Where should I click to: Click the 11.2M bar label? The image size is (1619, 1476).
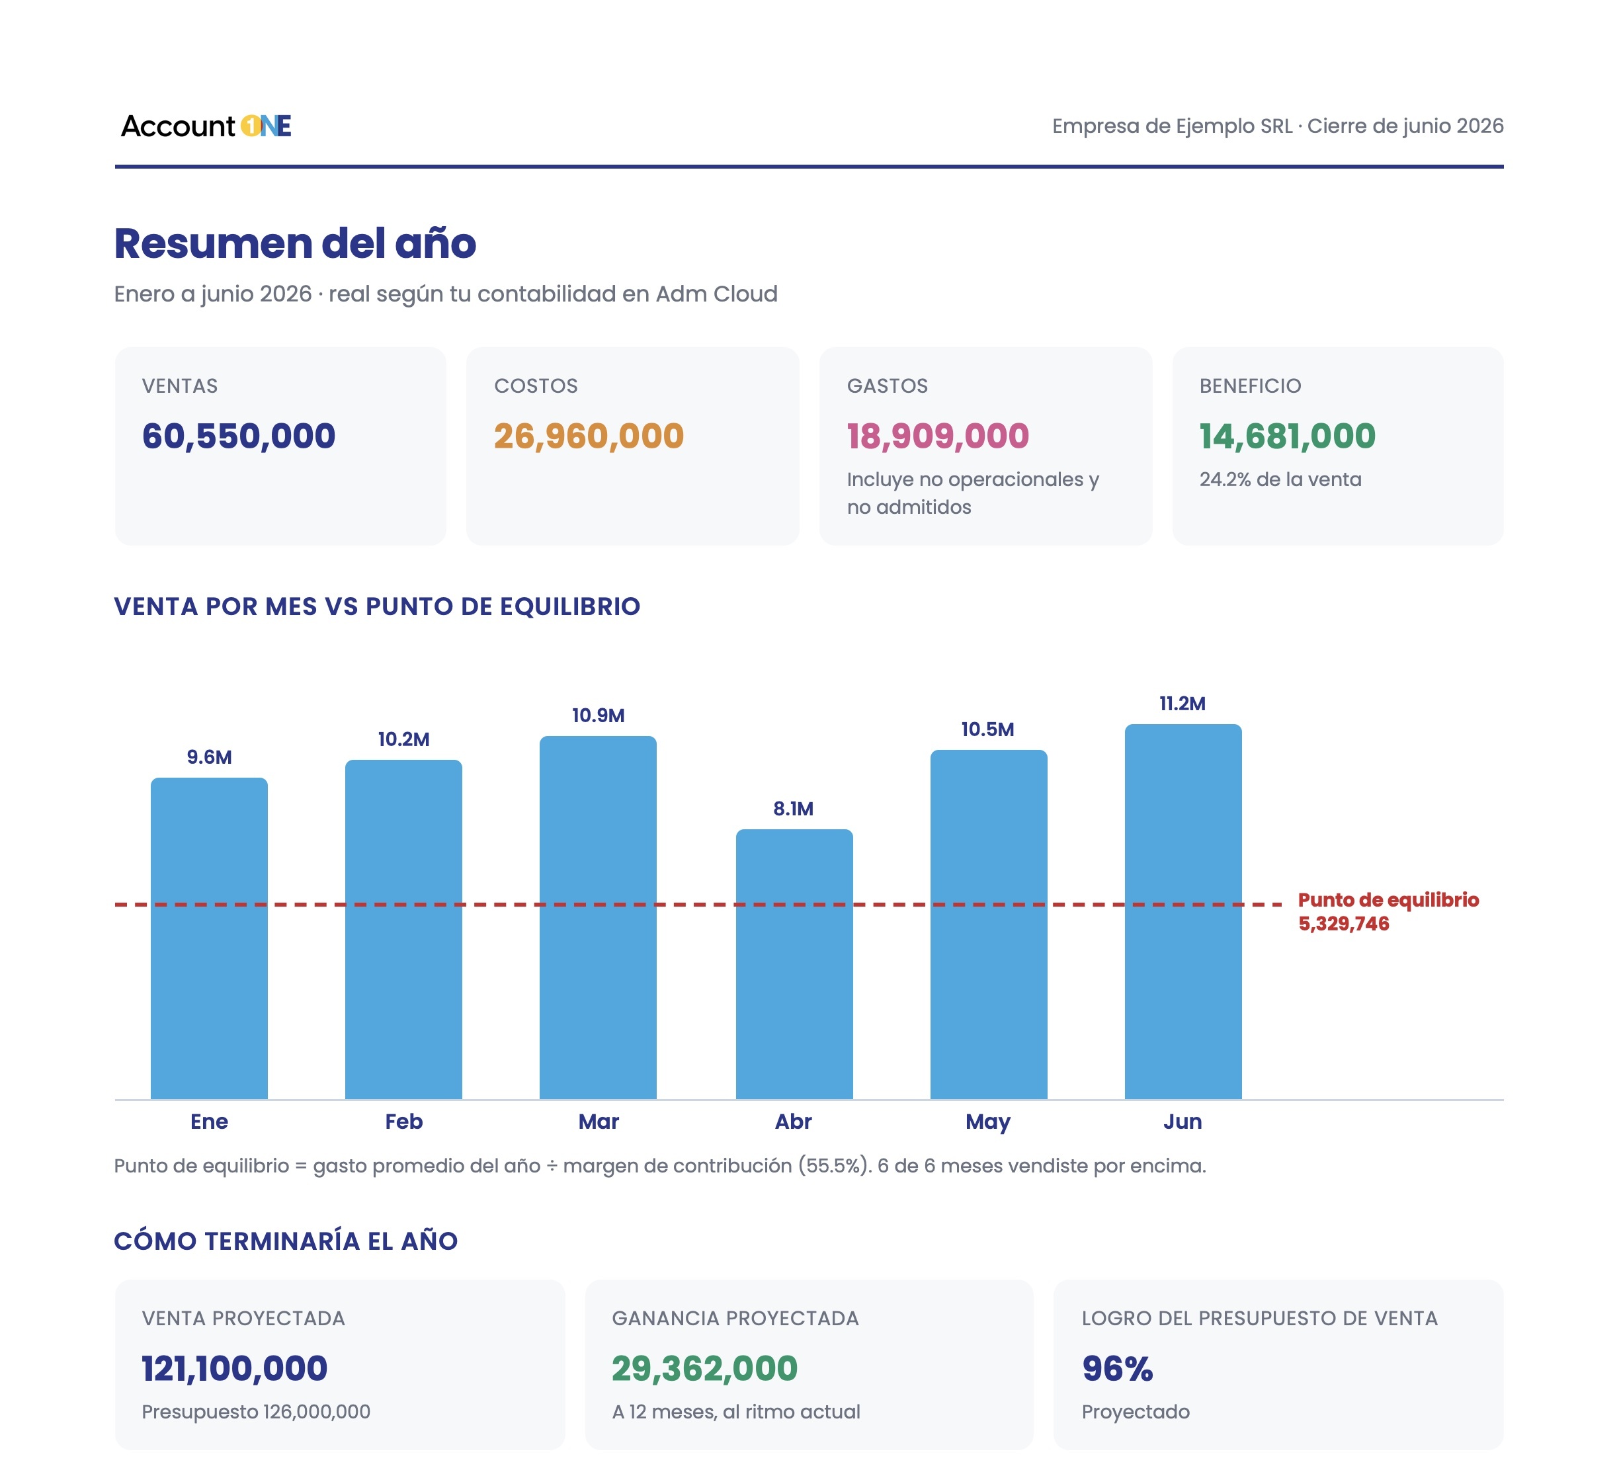click(1182, 704)
